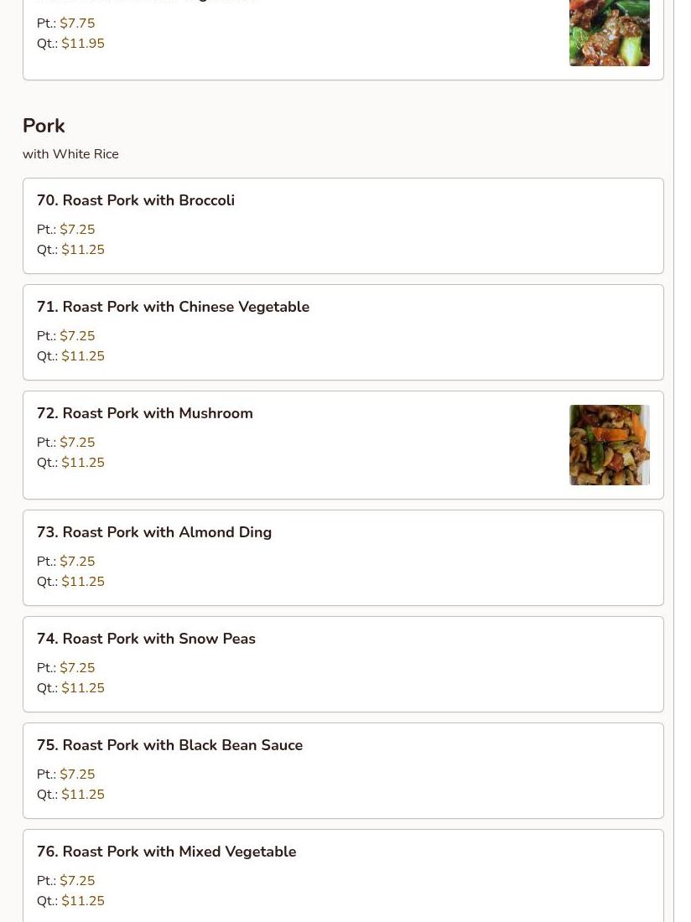
Task: Select 70. Roast Pork with Broccoli
Action: [x=135, y=200]
